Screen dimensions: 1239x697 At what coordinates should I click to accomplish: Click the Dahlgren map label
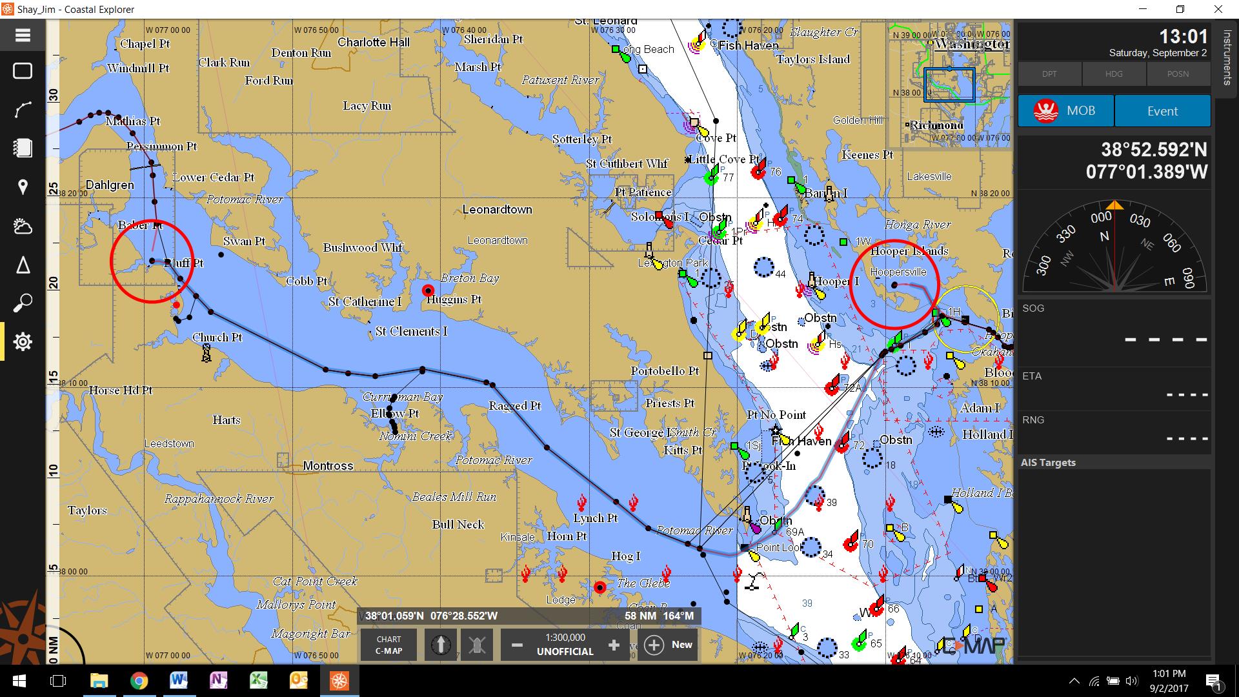click(x=110, y=185)
